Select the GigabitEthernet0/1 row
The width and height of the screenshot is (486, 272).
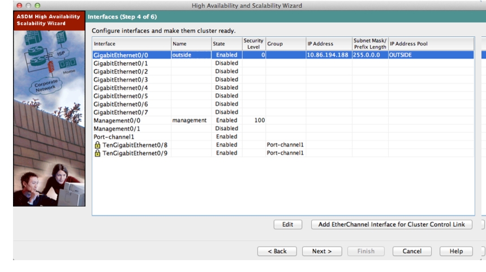[x=283, y=63]
